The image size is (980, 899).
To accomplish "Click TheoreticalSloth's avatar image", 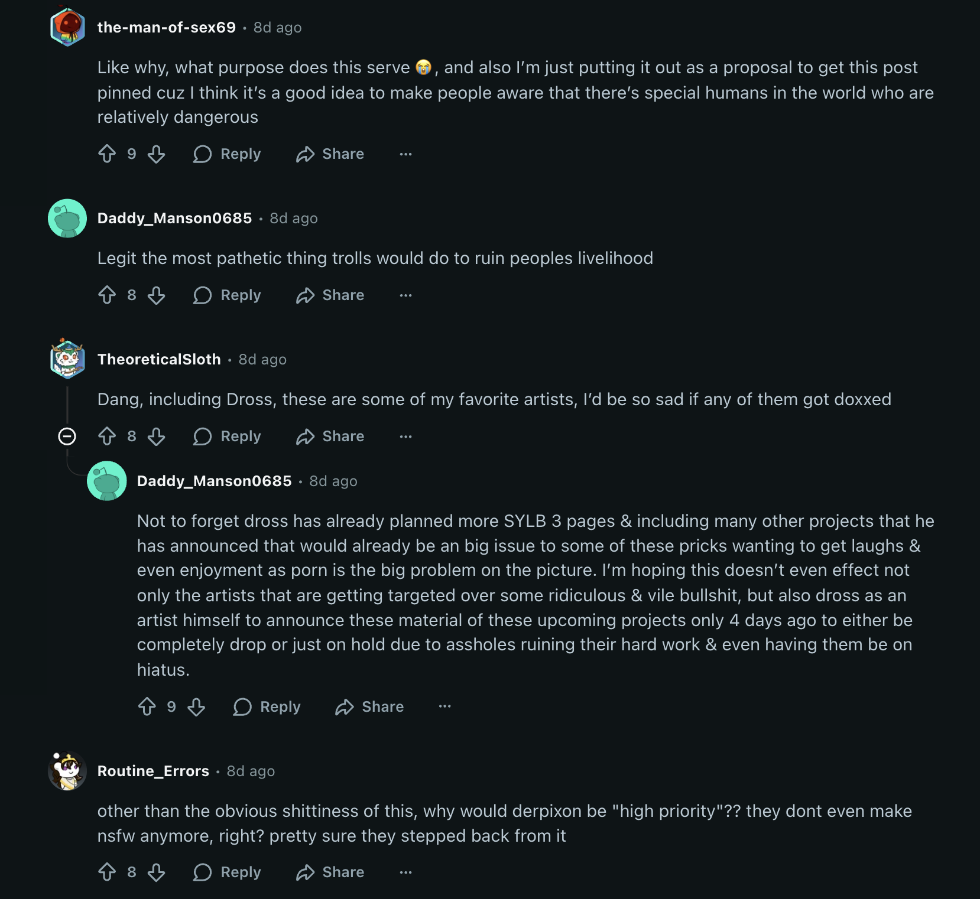I will (x=67, y=359).
